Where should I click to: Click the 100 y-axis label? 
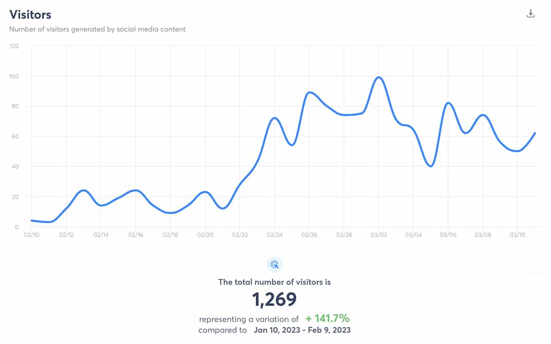[14, 76]
